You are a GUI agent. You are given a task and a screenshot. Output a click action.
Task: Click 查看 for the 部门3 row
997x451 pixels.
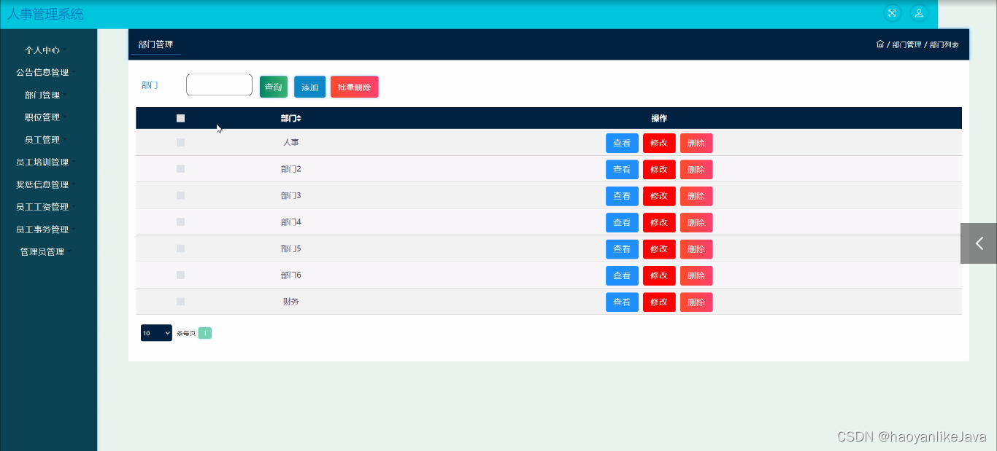[622, 196]
